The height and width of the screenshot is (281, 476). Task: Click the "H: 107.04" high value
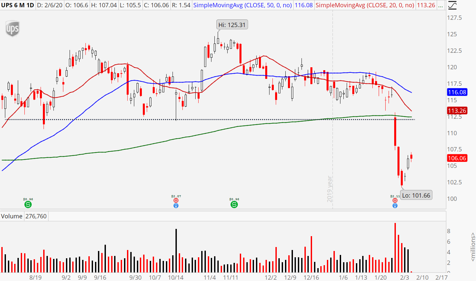tap(104, 5)
